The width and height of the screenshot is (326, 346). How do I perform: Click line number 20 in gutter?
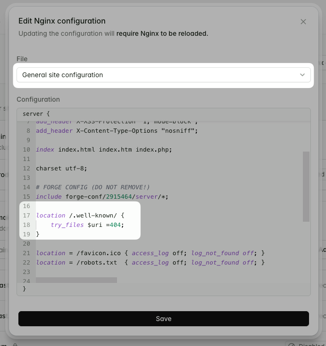coord(26,244)
